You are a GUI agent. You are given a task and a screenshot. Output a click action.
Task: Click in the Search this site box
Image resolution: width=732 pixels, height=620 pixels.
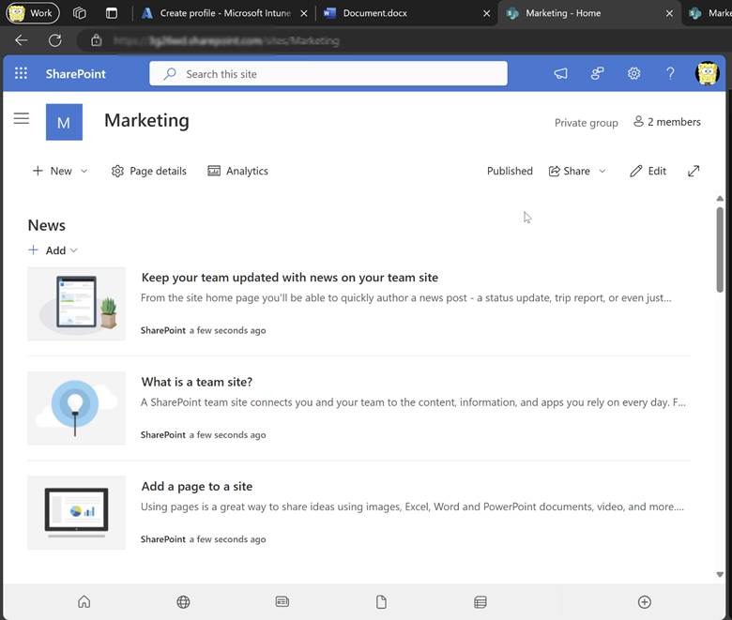pyautogui.click(x=328, y=74)
